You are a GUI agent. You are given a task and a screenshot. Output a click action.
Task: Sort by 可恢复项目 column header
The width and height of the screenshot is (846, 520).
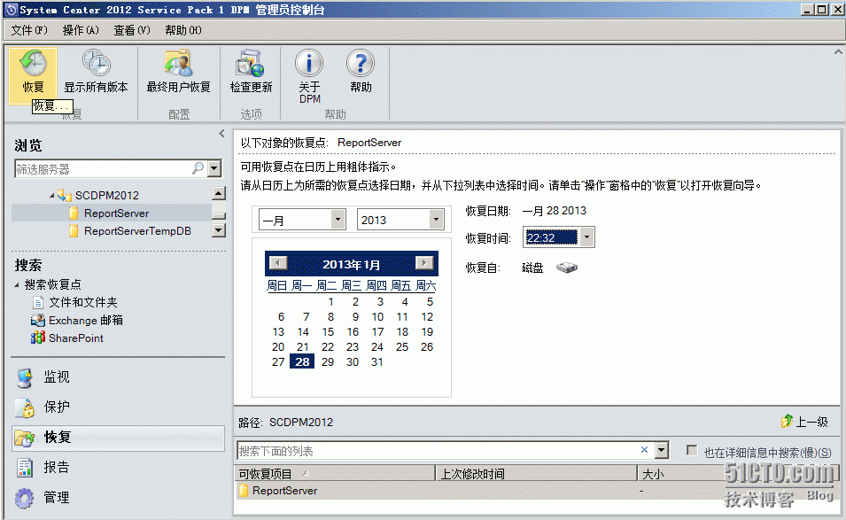pos(335,474)
